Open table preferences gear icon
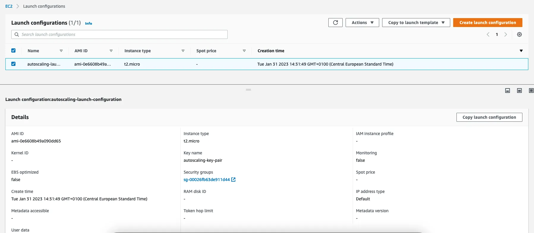Screen dimensions: 534x233 tap(519, 34)
